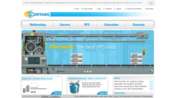This screenshot has width=175, height=98.
Task: Click the Support phone icon
Action: pos(115,9)
